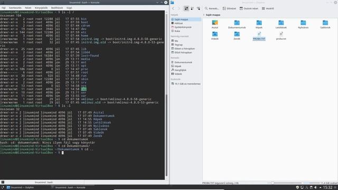Switch Dolphin to icons view mode
The height and width of the screenshot is (190, 338).
pyautogui.click(x=186, y=8)
